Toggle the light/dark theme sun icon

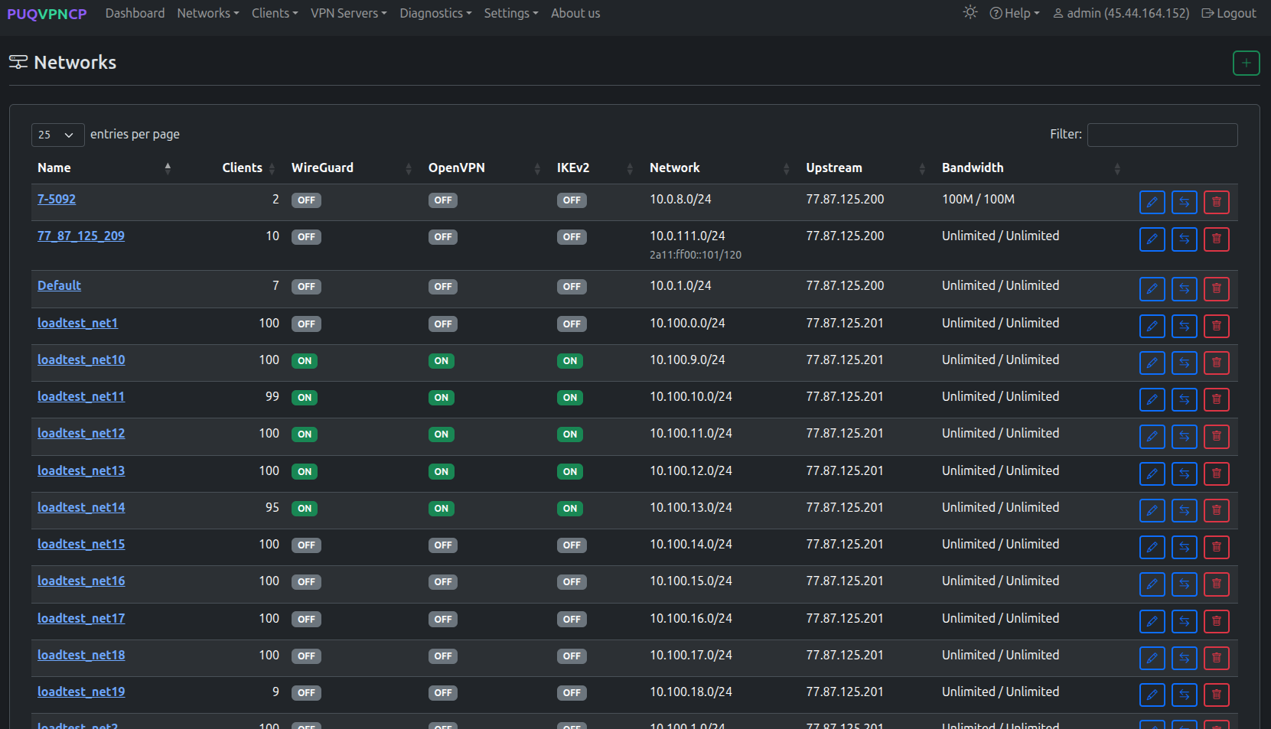pos(970,12)
